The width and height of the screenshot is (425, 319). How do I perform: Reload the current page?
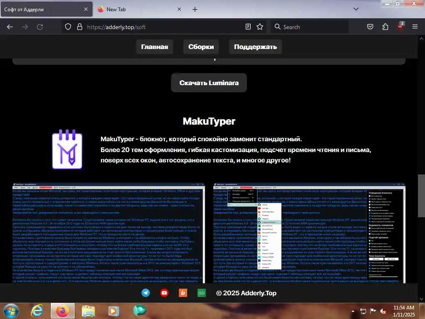pyautogui.click(x=40, y=27)
